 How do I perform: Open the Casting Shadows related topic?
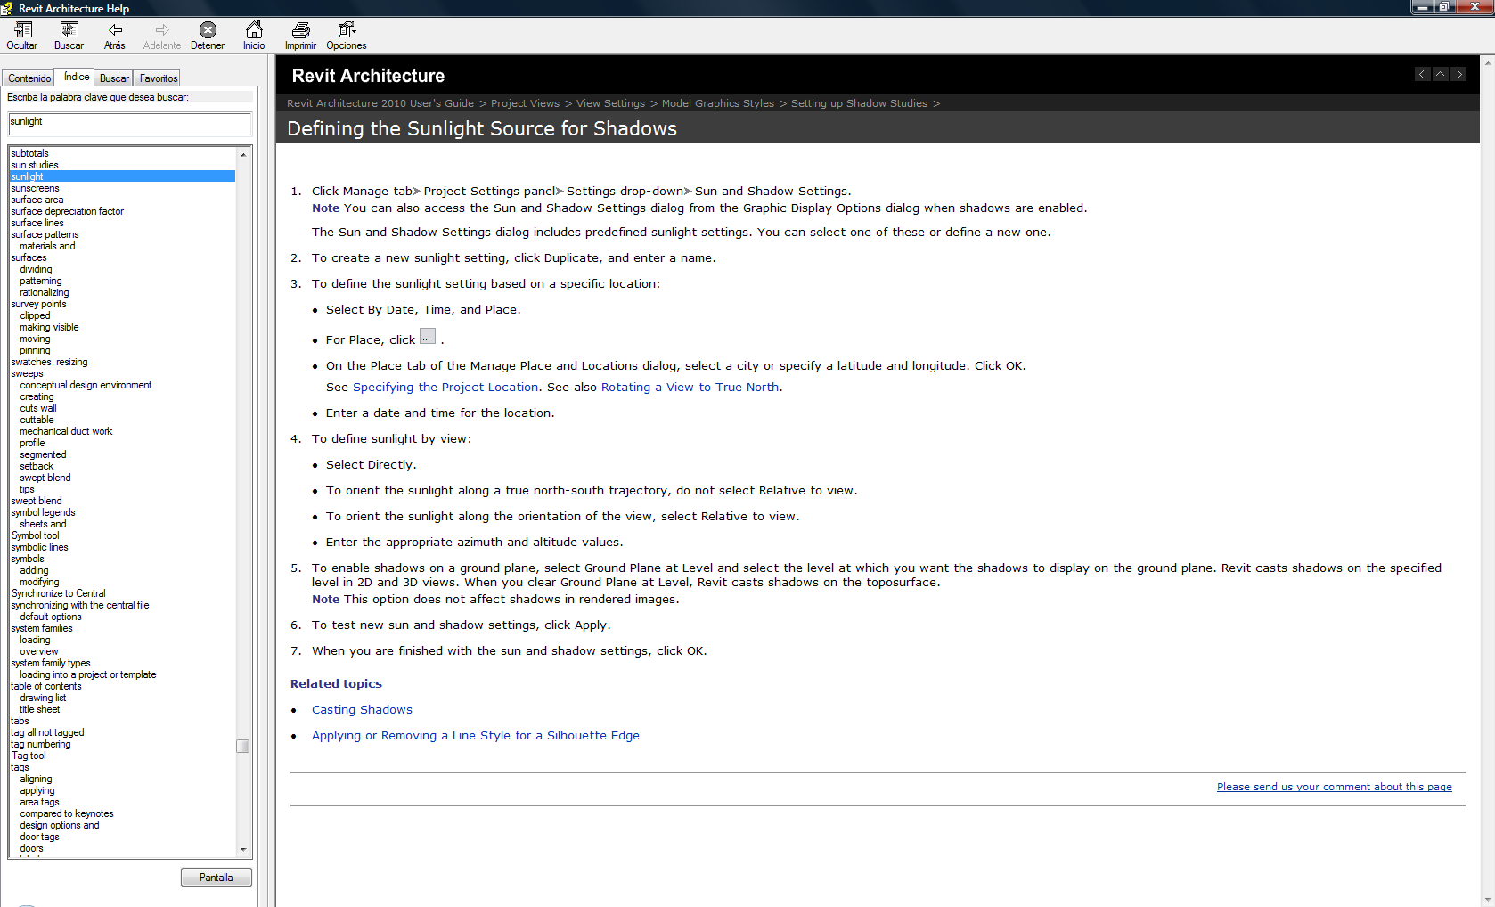[x=362, y=710]
